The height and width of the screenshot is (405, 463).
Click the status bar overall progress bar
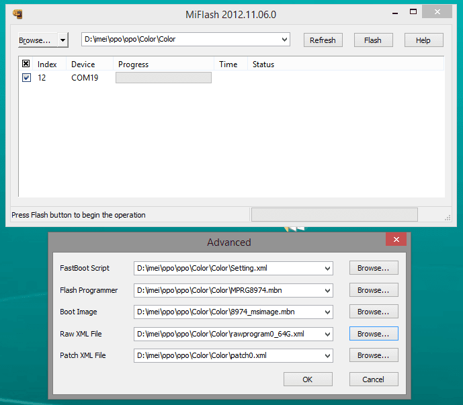click(x=334, y=215)
